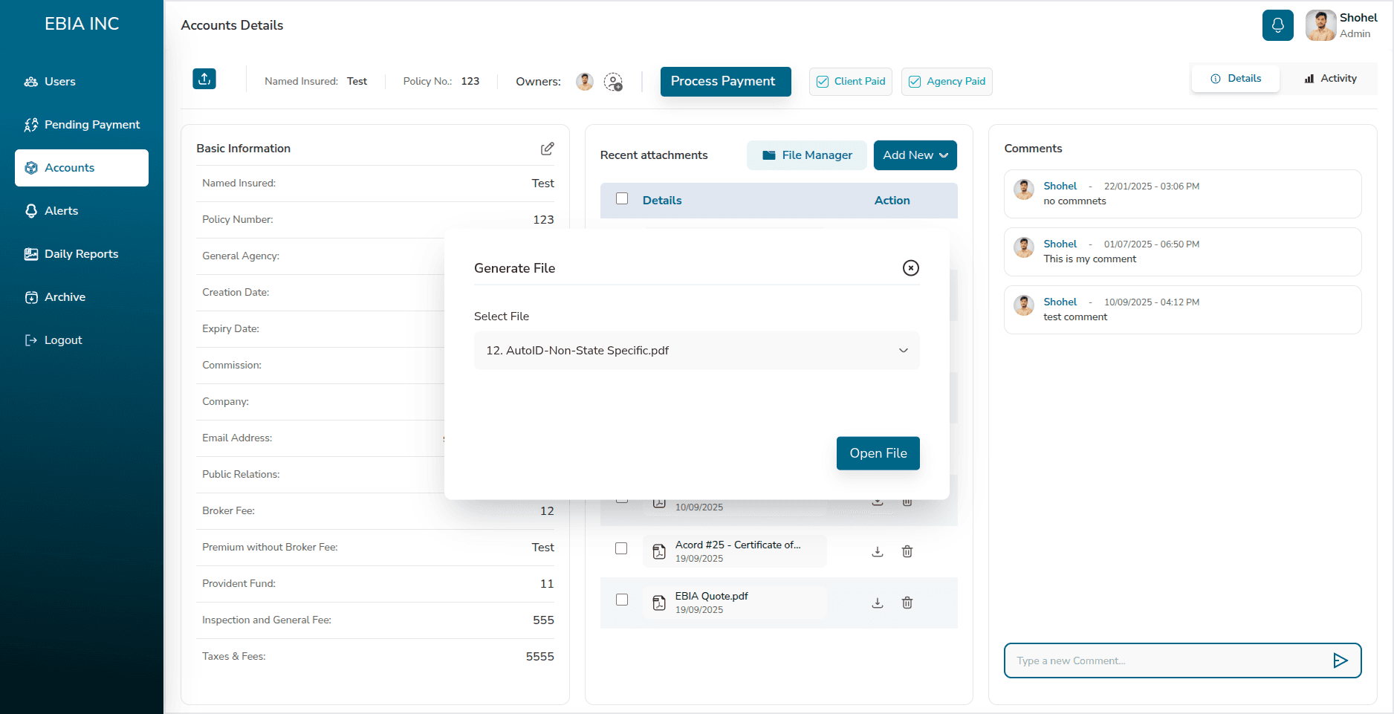Click the notification bell icon

pyautogui.click(x=1277, y=25)
